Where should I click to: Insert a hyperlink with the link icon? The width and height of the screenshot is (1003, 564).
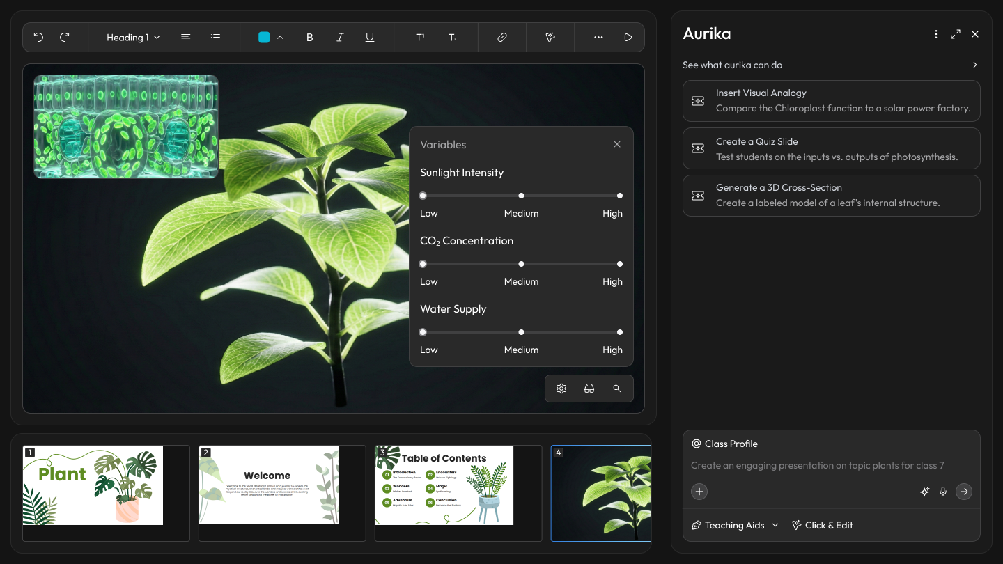[501, 38]
